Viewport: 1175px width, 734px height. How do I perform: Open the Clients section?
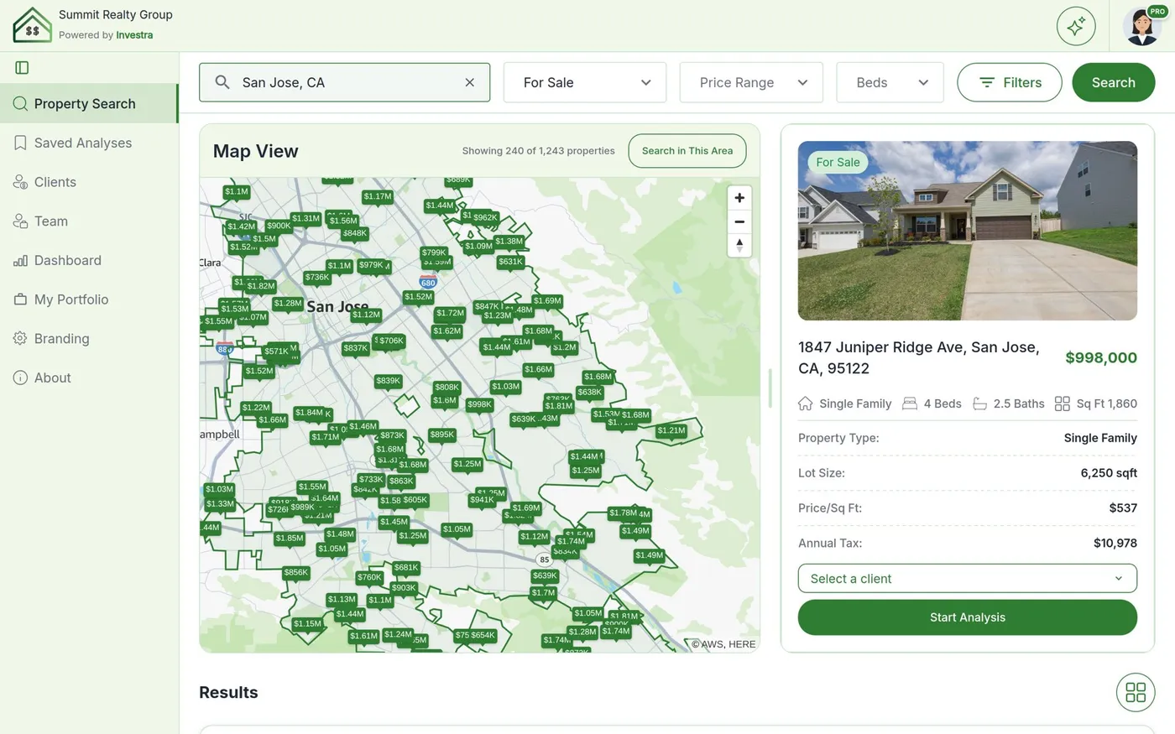pos(89,182)
